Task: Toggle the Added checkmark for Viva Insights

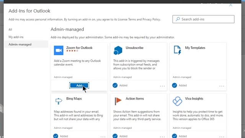Action: 175,136
